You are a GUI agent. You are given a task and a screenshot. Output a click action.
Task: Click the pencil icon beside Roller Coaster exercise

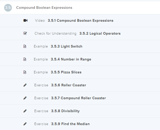pos(25,85)
